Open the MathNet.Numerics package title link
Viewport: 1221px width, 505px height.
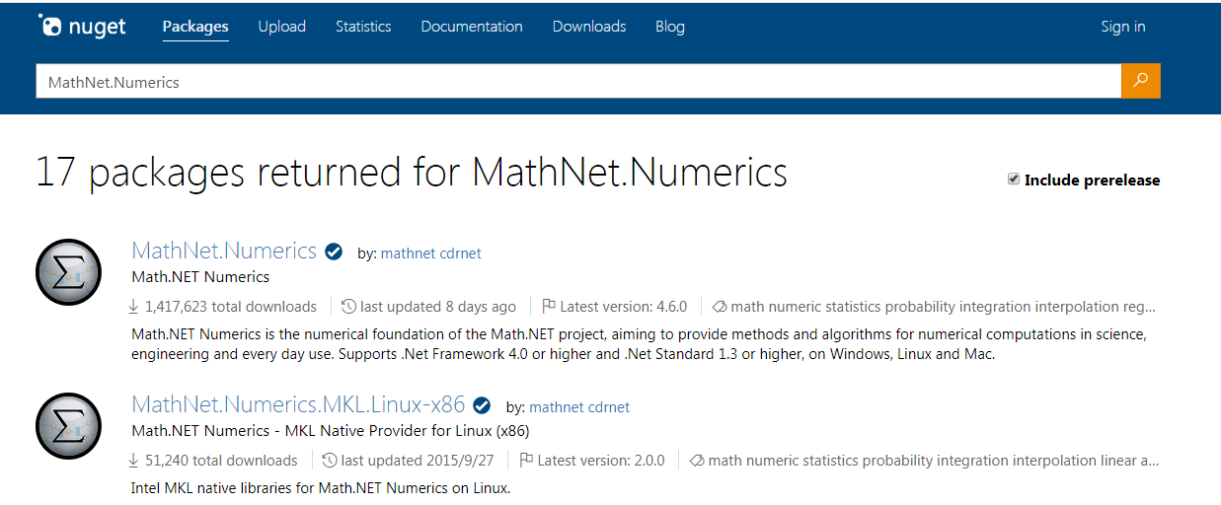pyautogui.click(x=224, y=251)
